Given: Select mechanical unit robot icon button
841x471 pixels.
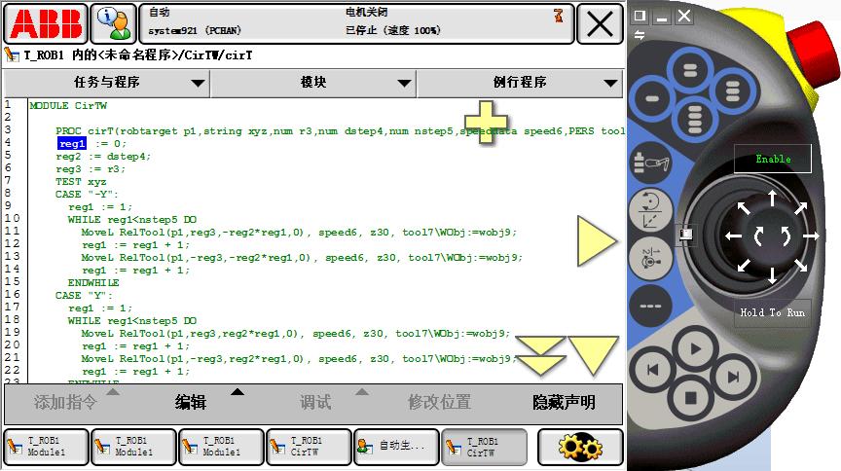Looking at the screenshot, I should click(x=651, y=162).
